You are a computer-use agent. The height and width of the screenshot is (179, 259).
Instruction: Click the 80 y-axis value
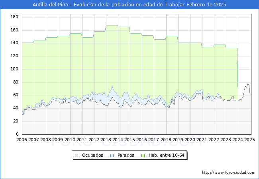pos(16,82)
